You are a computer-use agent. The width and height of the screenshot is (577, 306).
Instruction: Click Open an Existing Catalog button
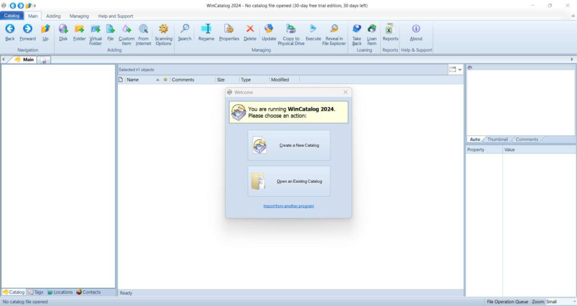pyautogui.click(x=289, y=181)
